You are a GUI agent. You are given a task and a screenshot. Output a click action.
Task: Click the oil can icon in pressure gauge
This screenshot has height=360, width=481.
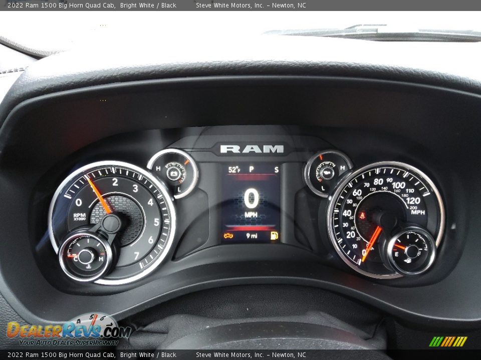[328, 172]
